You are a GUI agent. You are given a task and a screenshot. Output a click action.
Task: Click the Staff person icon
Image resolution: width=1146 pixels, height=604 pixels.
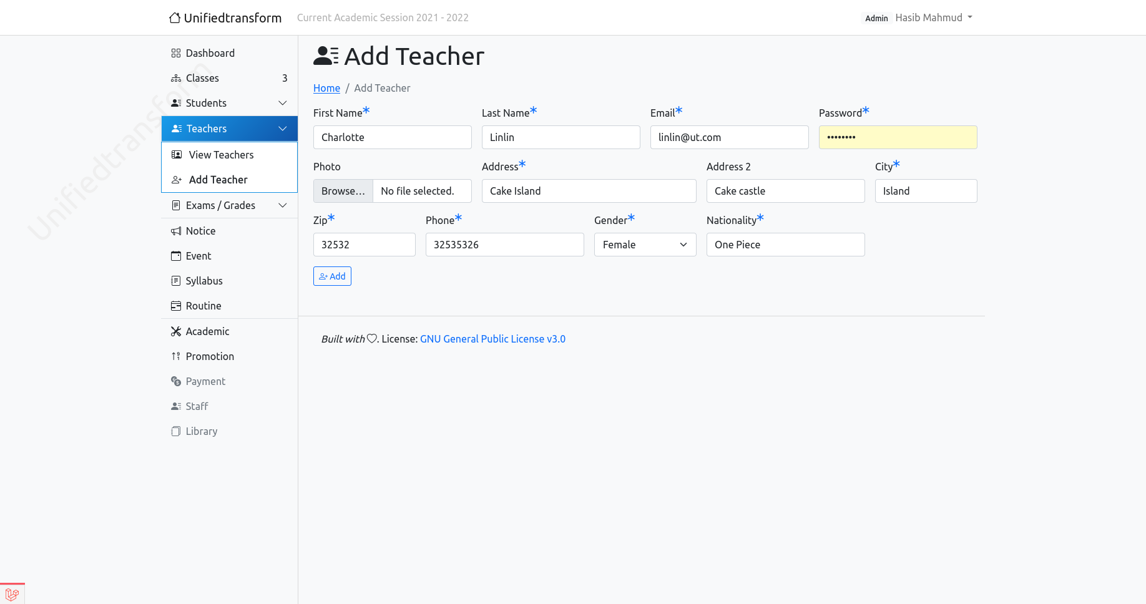click(176, 406)
